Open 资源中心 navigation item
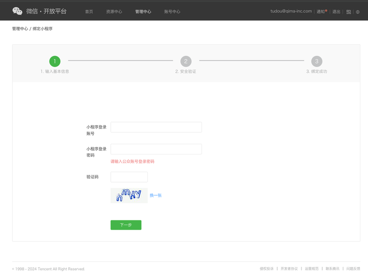This screenshot has width=368, height=280. click(x=114, y=12)
